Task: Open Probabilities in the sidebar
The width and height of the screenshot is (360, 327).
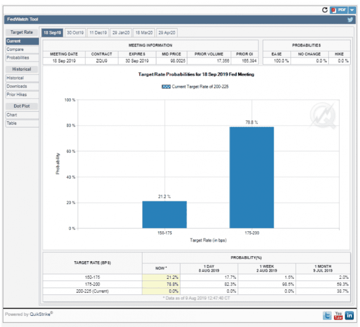Action: (22, 58)
